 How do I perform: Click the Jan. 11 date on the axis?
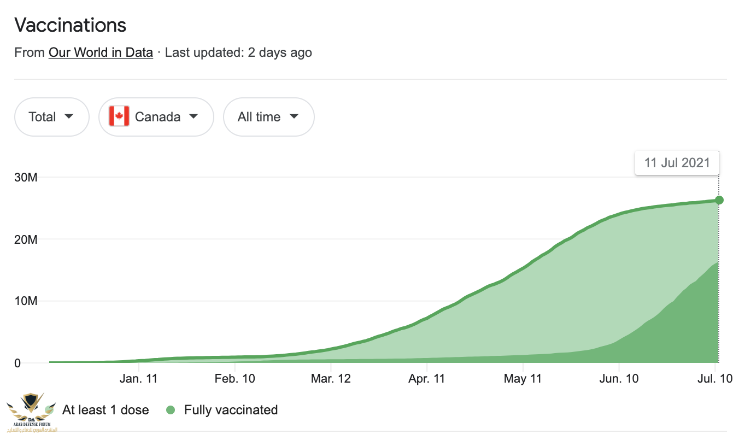click(x=139, y=379)
